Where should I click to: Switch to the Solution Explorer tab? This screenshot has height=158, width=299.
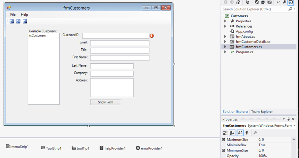point(236,112)
